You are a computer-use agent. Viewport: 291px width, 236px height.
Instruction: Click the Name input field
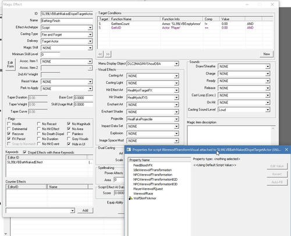(x=67, y=21)
